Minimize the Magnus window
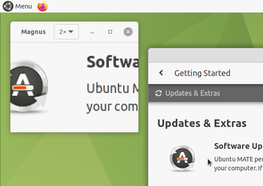The width and height of the screenshot is (263, 186). pyautogui.click(x=92, y=32)
